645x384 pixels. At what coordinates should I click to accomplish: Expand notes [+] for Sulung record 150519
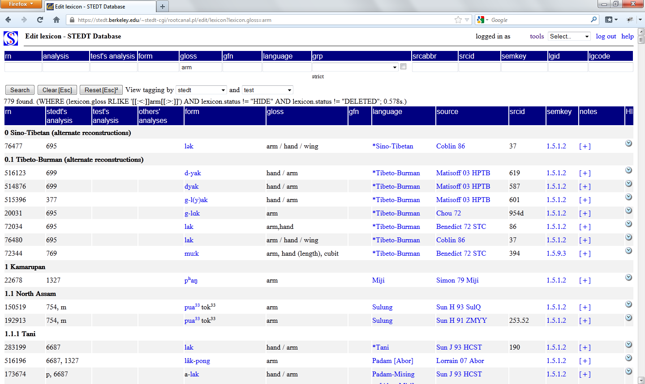585,307
